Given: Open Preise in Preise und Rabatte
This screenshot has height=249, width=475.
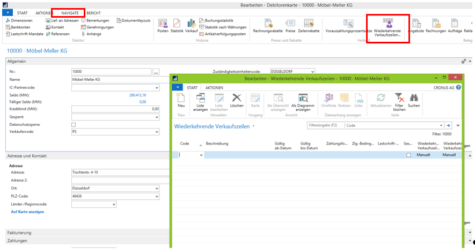Looking at the screenshot, I should (x=290, y=26).
